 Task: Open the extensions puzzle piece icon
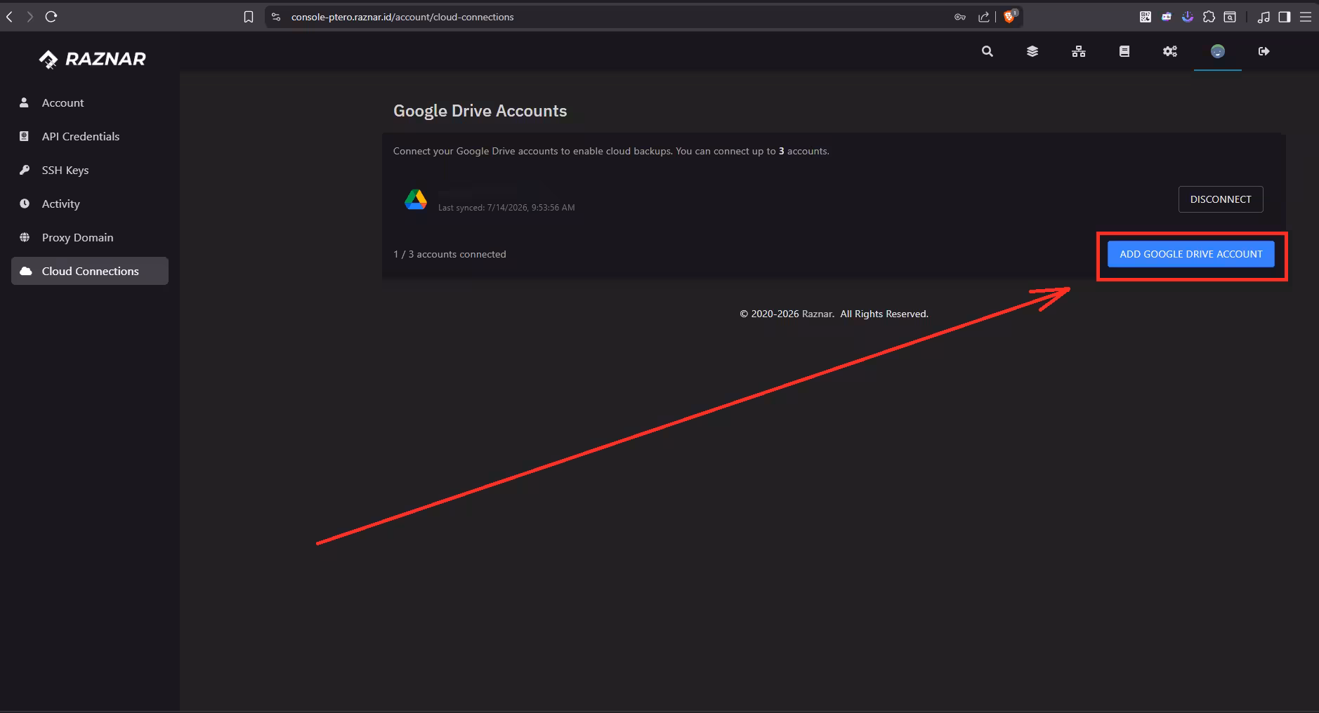click(x=1209, y=17)
